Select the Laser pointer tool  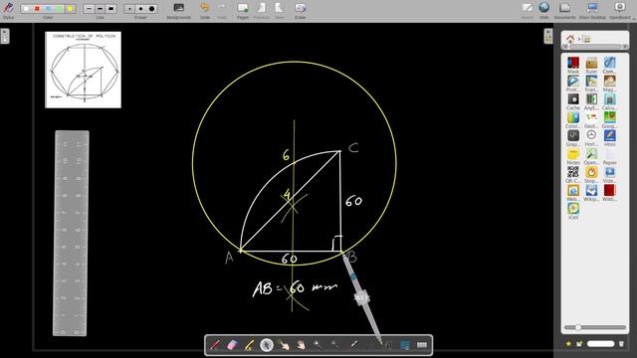[353, 345]
